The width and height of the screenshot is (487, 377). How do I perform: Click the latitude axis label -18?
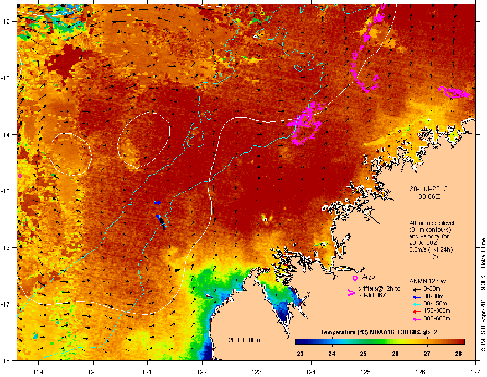(x=6, y=360)
